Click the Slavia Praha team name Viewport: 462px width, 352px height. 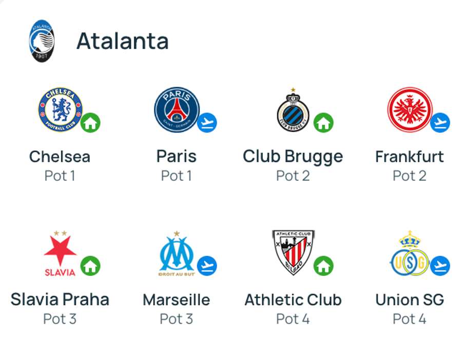pos(60,300)
